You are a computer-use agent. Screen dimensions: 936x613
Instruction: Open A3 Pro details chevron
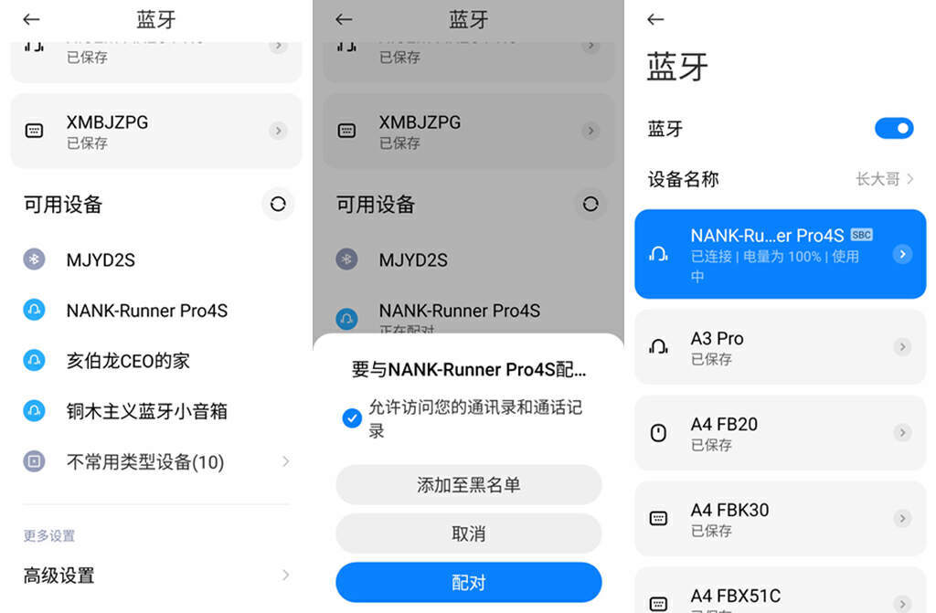click(x=902, y=347)
